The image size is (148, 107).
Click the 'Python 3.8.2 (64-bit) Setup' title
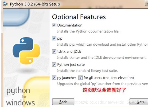pos(35,4)
